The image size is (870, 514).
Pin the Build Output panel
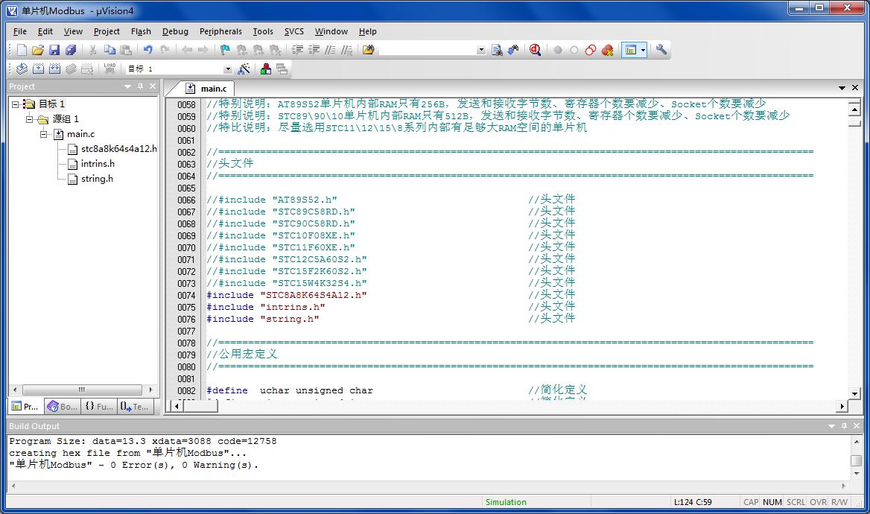[844, 426]
